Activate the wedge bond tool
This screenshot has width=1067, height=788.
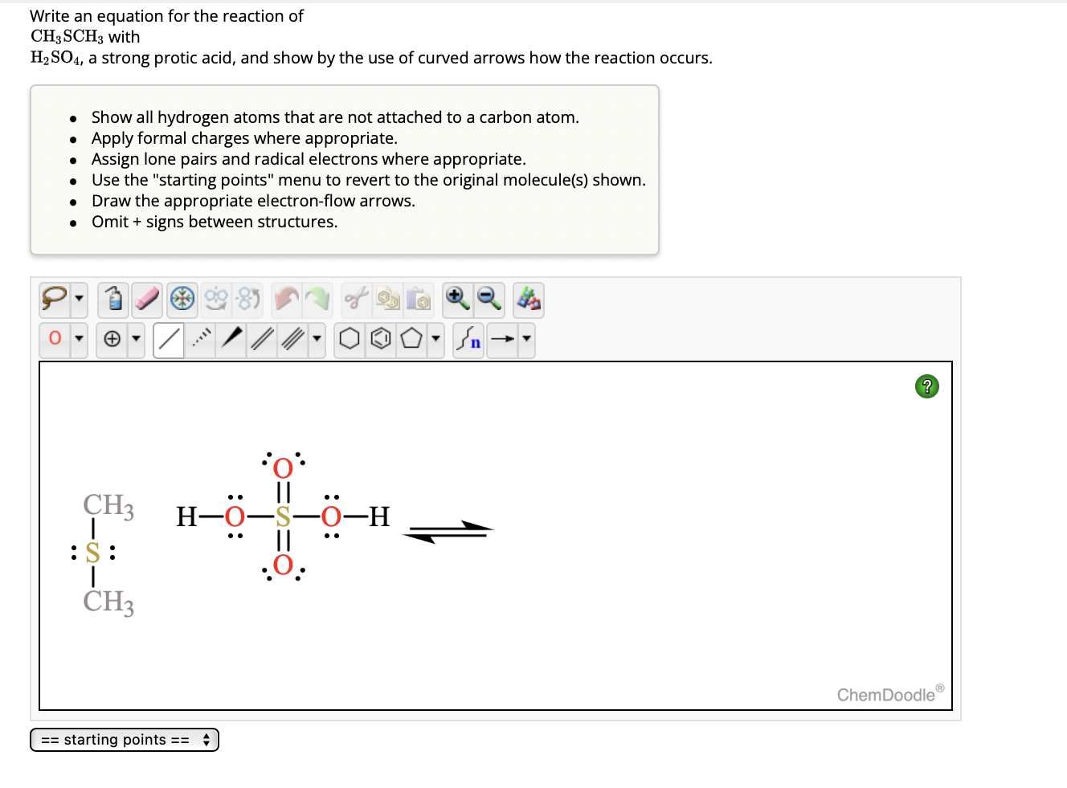click(230, 340)
